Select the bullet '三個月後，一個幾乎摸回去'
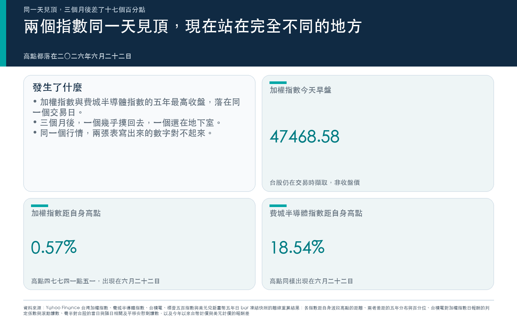This screenshot has height=323, width=517. tap(127, 123)
